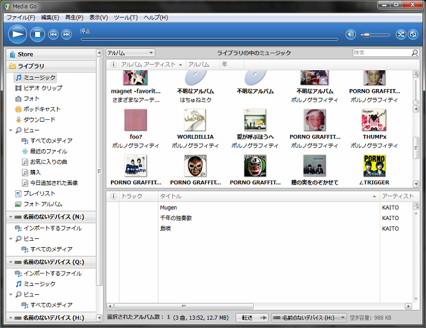
Task: Select the ライブラリ ビュー item
Action: coord(28,130)
